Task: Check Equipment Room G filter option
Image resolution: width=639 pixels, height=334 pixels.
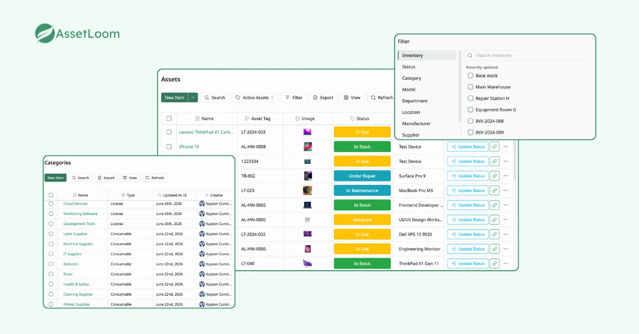Action: pyautogui.click(x=471, y=110)
